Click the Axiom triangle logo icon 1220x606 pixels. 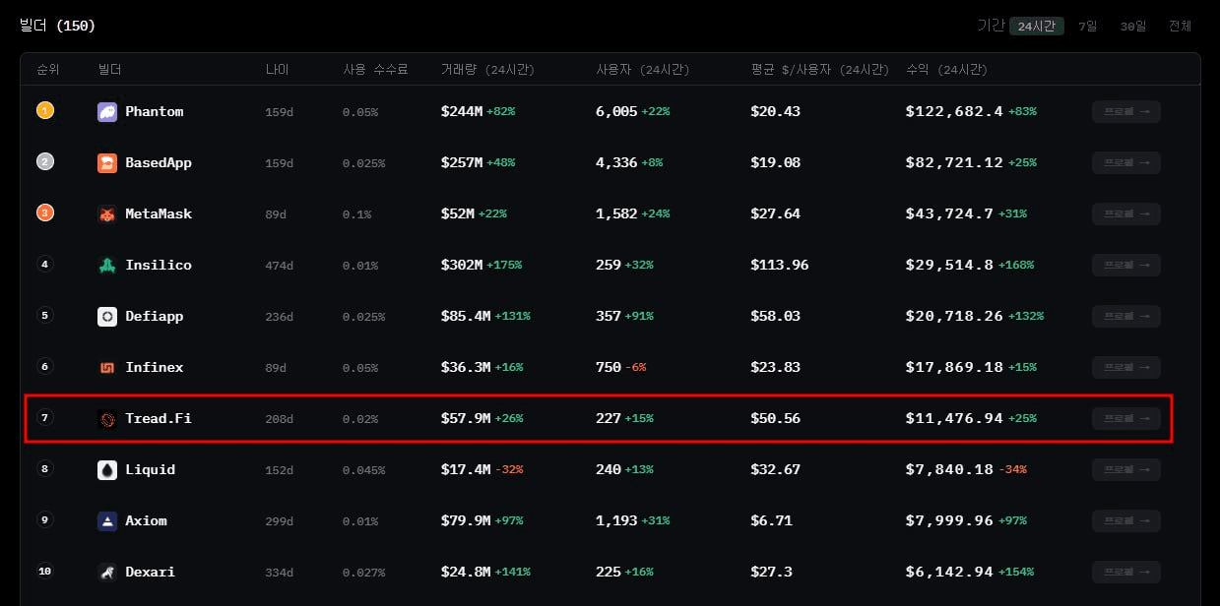(x=107, y=521)
